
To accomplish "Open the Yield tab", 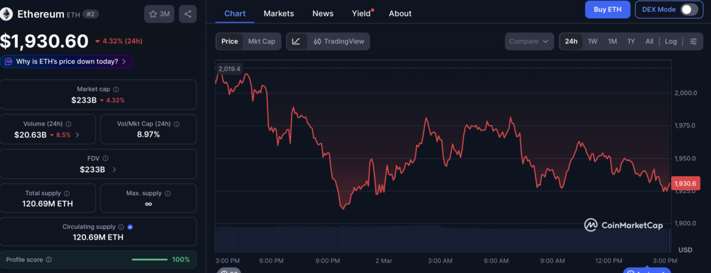I will tap(361, 13).
